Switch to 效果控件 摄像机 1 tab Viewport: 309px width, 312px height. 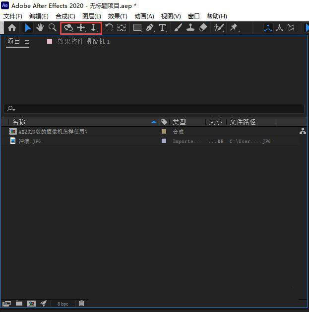pyautogui.click(x=83, y=42)
